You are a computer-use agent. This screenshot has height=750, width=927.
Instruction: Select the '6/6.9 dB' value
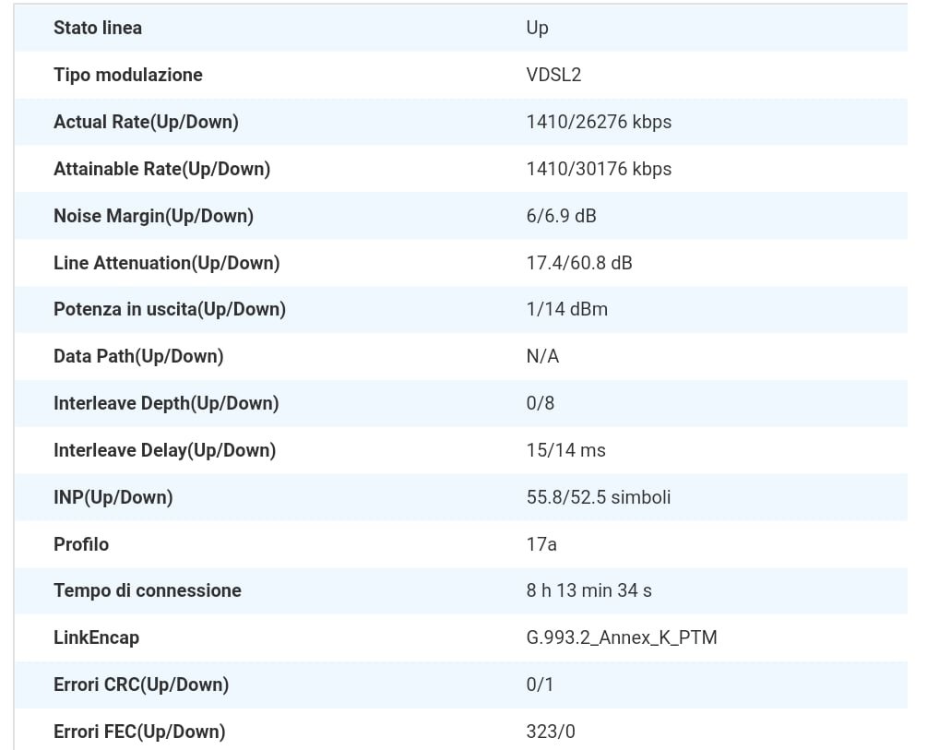pyautogui.click(x=561, y=216)
